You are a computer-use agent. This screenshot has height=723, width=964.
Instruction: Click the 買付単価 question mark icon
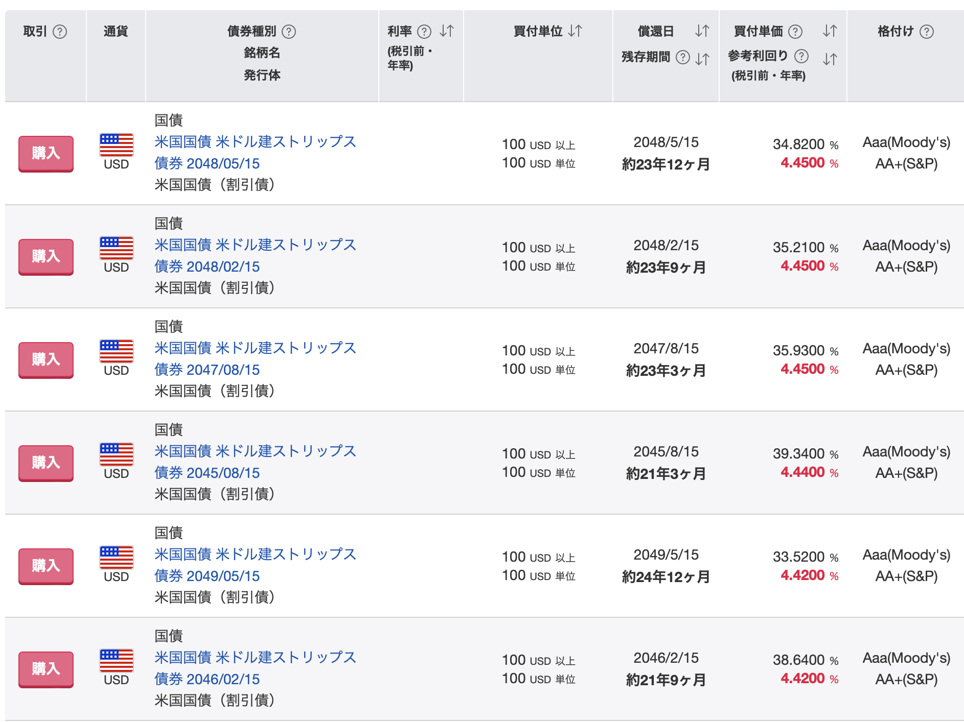point(795,32)
